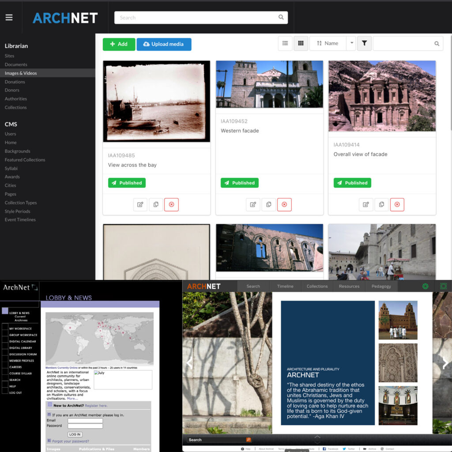Toggle Published status for IAA109414
The width and height of the screenshot is (452, 452).
(x=352, y=182)
